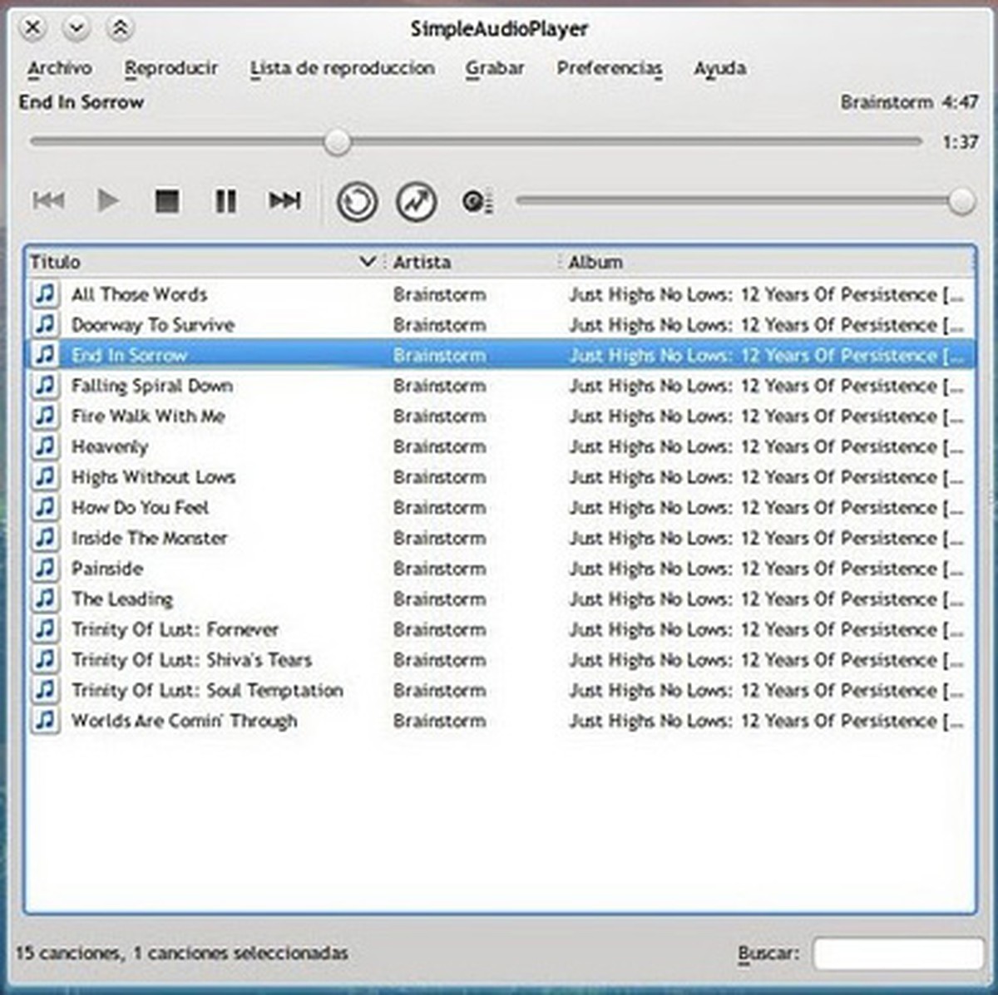Viewport: 998px width, 995px height.
Task: Open the Preferencias menu
Action: pyautogui.click(x=609, y=68)
